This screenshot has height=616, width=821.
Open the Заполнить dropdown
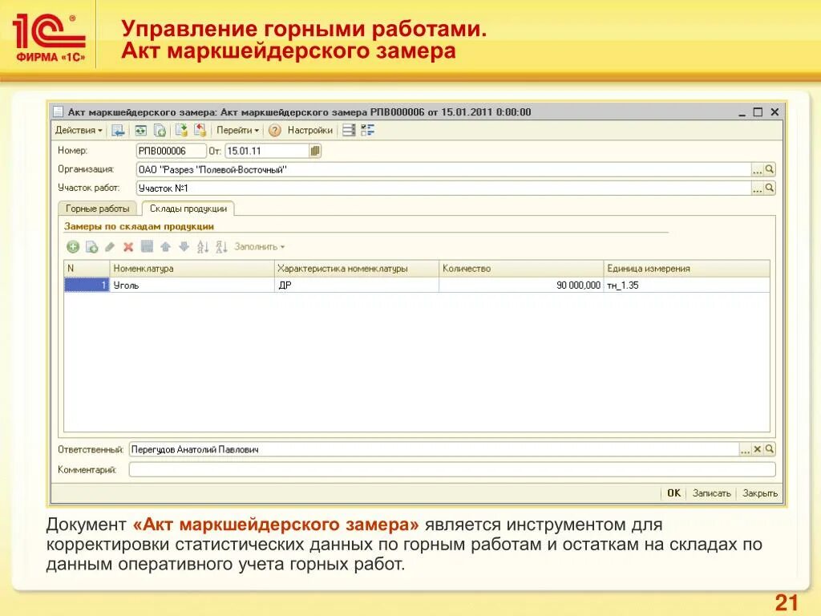tap(259, 247)
